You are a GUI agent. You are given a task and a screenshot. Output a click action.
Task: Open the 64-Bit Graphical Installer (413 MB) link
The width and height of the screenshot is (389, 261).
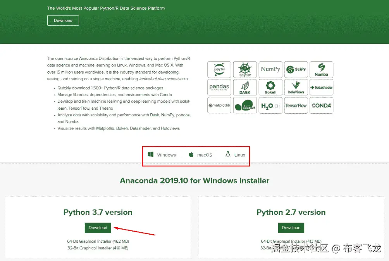point(291,241)
